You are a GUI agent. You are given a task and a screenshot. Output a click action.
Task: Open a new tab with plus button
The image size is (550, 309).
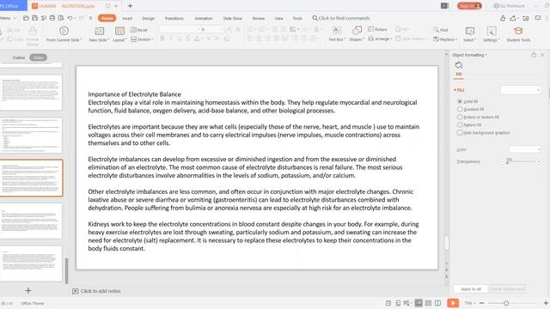[130, 6]
